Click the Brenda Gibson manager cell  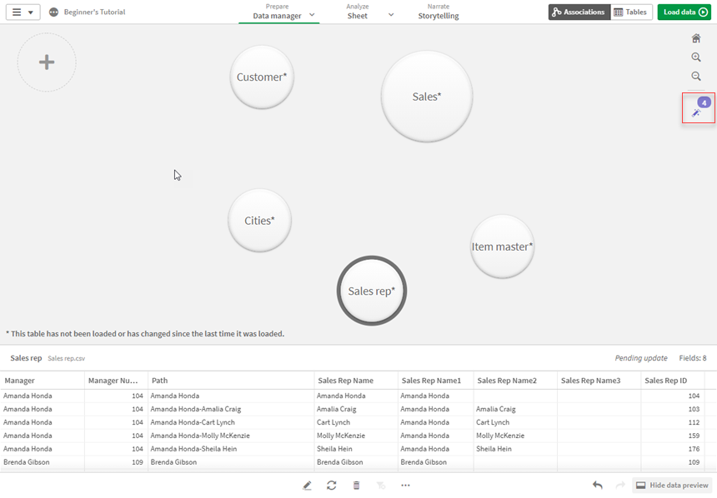pos(43,462)
